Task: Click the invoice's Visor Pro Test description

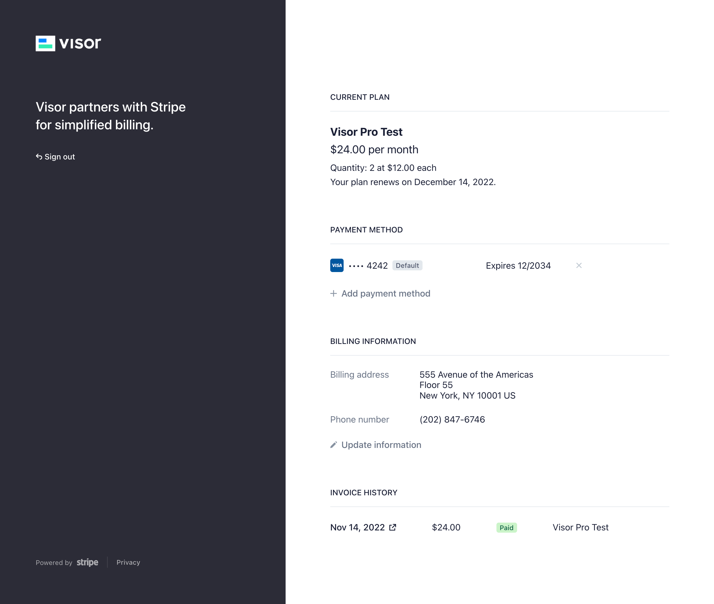Action: pos(580,527)
